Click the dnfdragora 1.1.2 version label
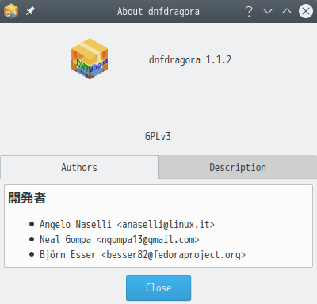Image resolution: width=317 pixels, height=304 pixels. point(190,60)
